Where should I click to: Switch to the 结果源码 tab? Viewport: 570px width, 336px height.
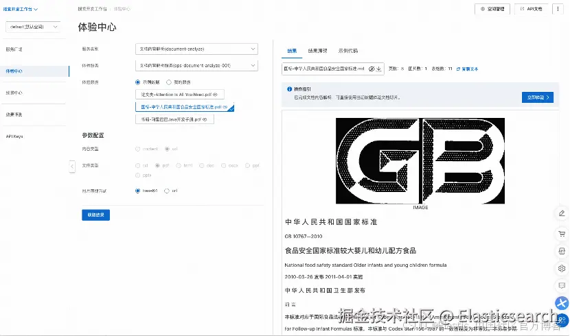point(317,51)
